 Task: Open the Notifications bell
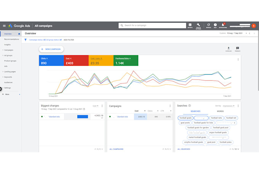(223, 26)
